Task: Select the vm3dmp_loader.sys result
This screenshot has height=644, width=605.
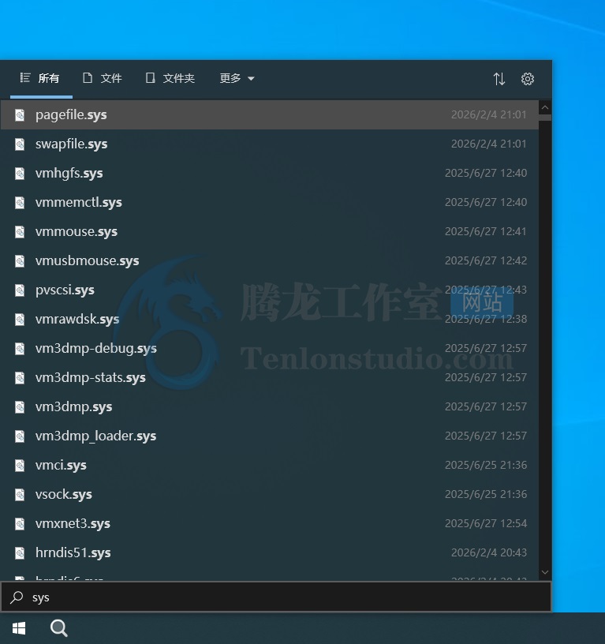Action: click(95, 436)
